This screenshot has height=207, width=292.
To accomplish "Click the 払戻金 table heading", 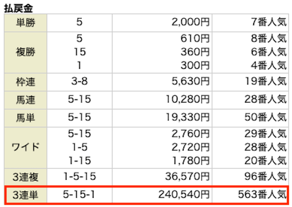I will coord(18,9).
